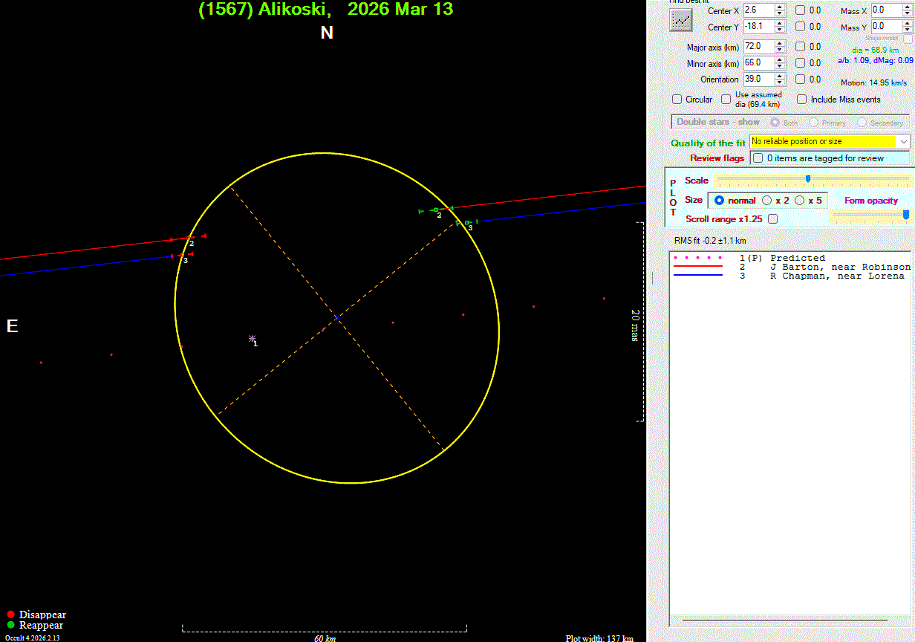Increase Orientation with the up arrow
Screen dimensions: 915x642
click(x=779, y=76)
